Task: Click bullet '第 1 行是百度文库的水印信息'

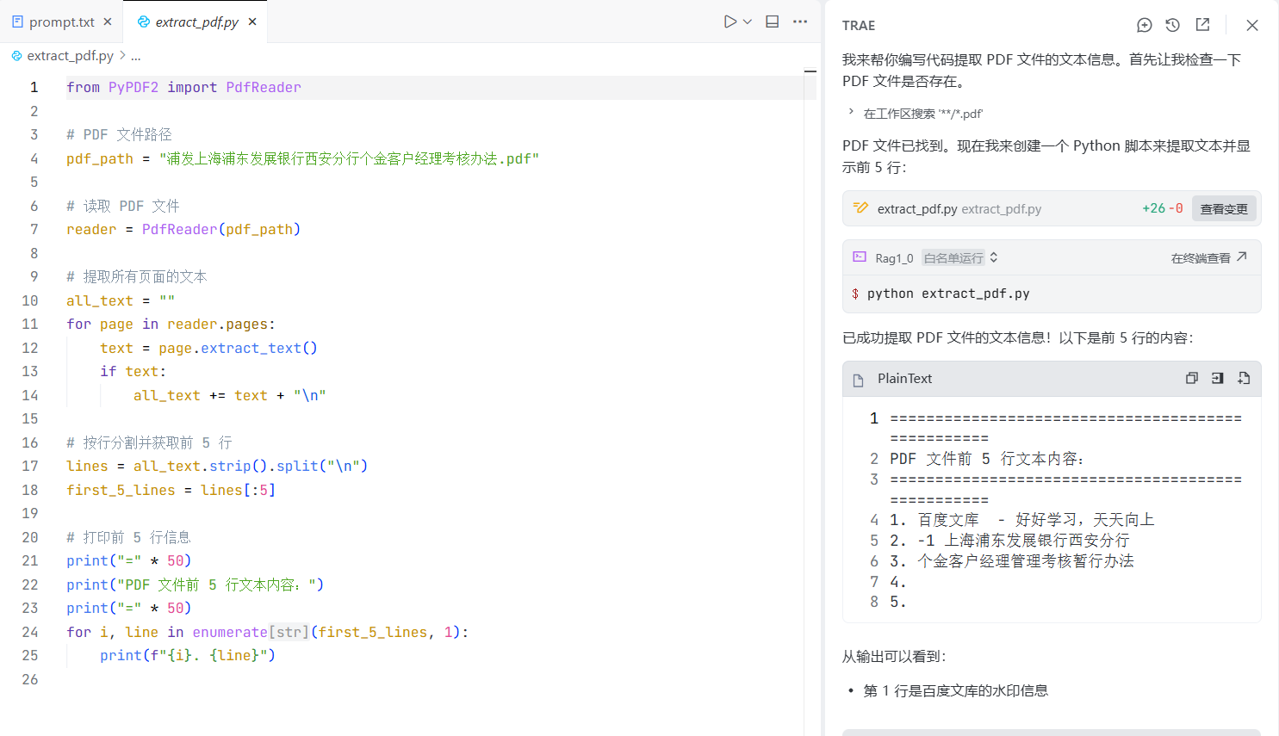Action: [956, 690]
